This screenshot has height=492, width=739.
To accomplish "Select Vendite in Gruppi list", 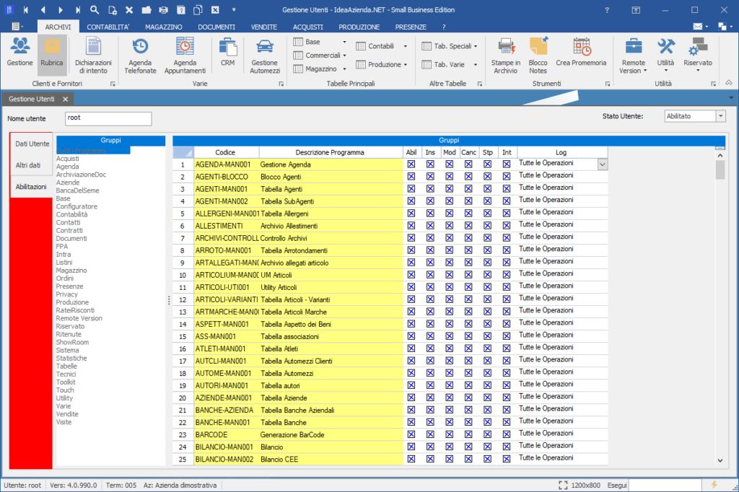I will tap(67, 414).
